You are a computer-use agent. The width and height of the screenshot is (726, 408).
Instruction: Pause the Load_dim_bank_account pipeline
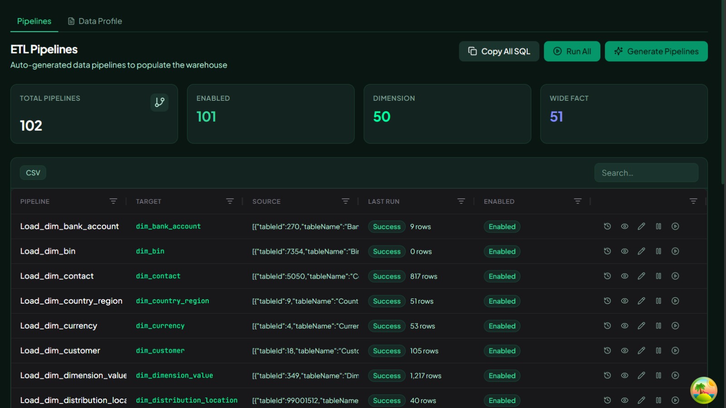click(x=658, y=226)
